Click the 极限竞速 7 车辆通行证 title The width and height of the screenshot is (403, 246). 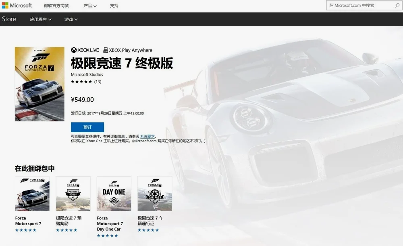pyautogui.click(x=150, y=221)
